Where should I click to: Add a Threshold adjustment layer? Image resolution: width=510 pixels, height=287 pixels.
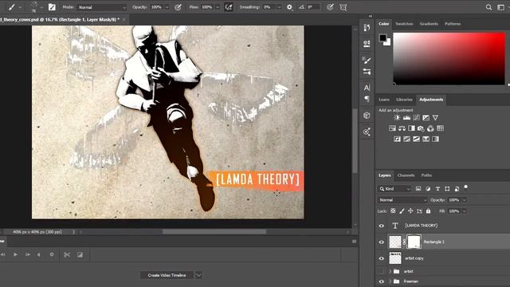[x=416, y=140]
